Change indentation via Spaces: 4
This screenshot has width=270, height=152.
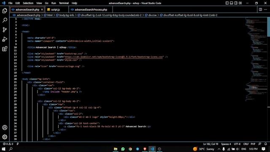coord(226,144)
